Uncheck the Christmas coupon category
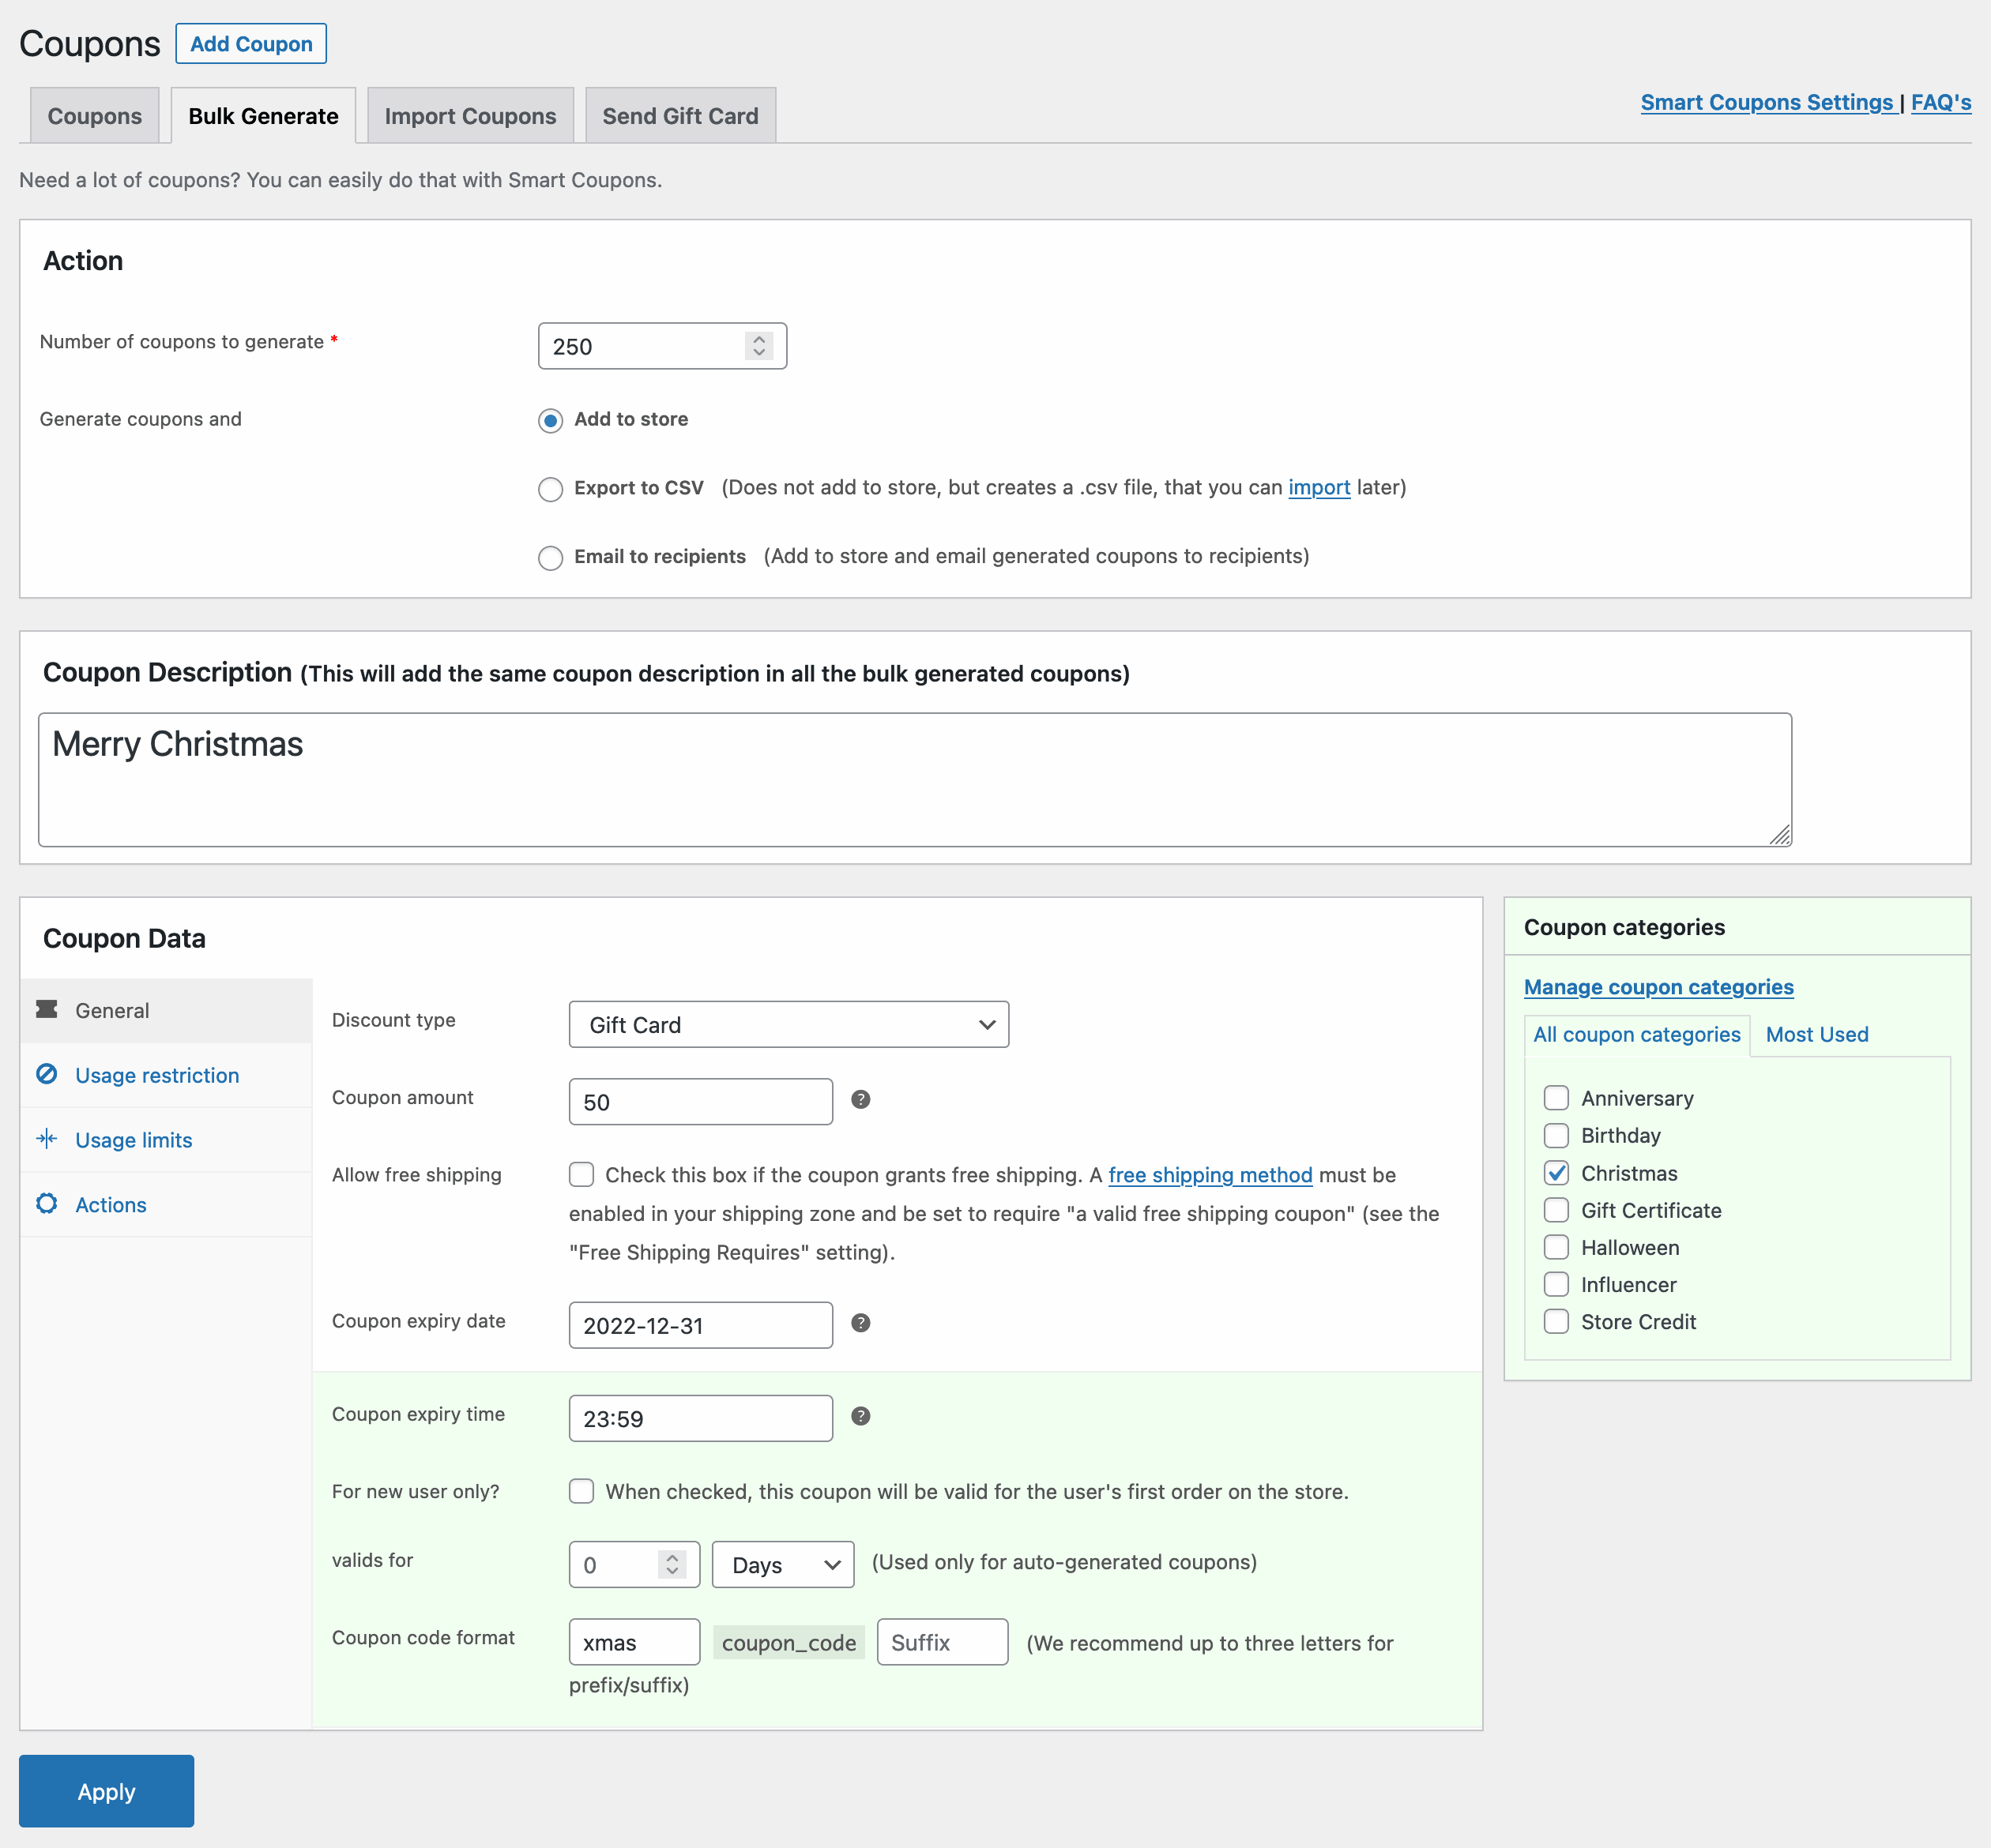This screenshot has width=1991, height=1848. click(x=1556, y=1173)
